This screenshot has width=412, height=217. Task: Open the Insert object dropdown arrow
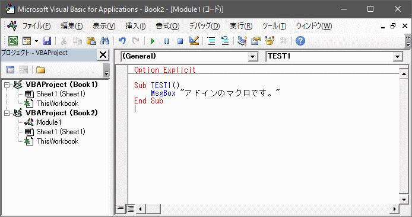(36, 41)
